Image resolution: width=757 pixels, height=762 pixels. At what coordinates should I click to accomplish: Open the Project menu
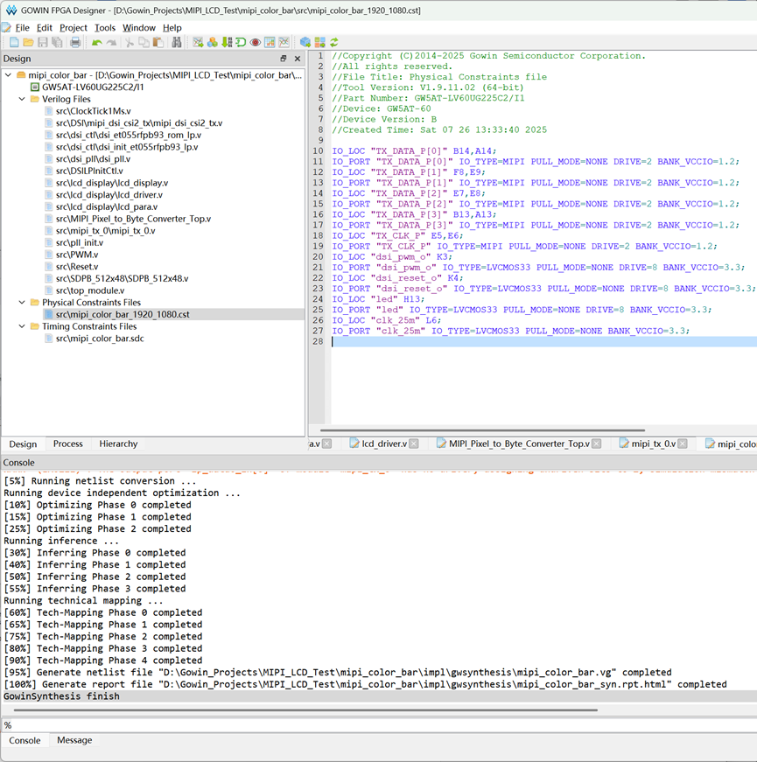click(x=74, y=28)
